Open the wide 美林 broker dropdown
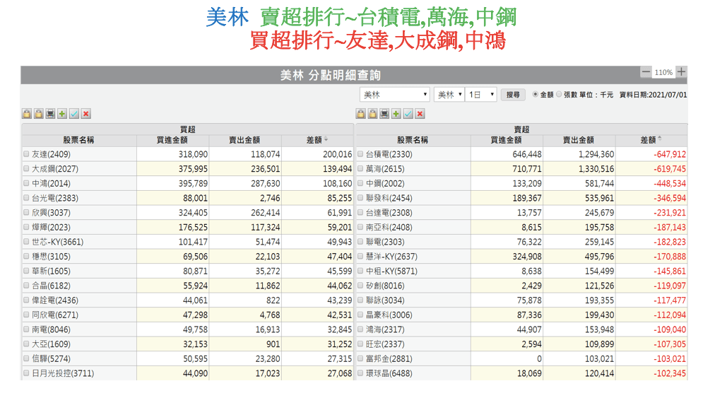703x398 pixels. [394, 95]
